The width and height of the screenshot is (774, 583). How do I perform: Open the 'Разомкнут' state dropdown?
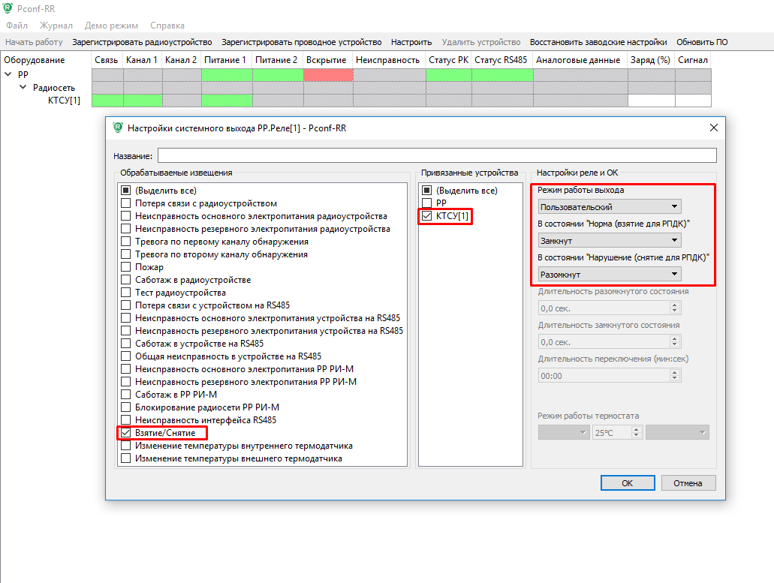610,275
